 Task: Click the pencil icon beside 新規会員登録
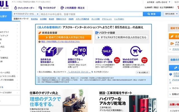tap(40, 33)
